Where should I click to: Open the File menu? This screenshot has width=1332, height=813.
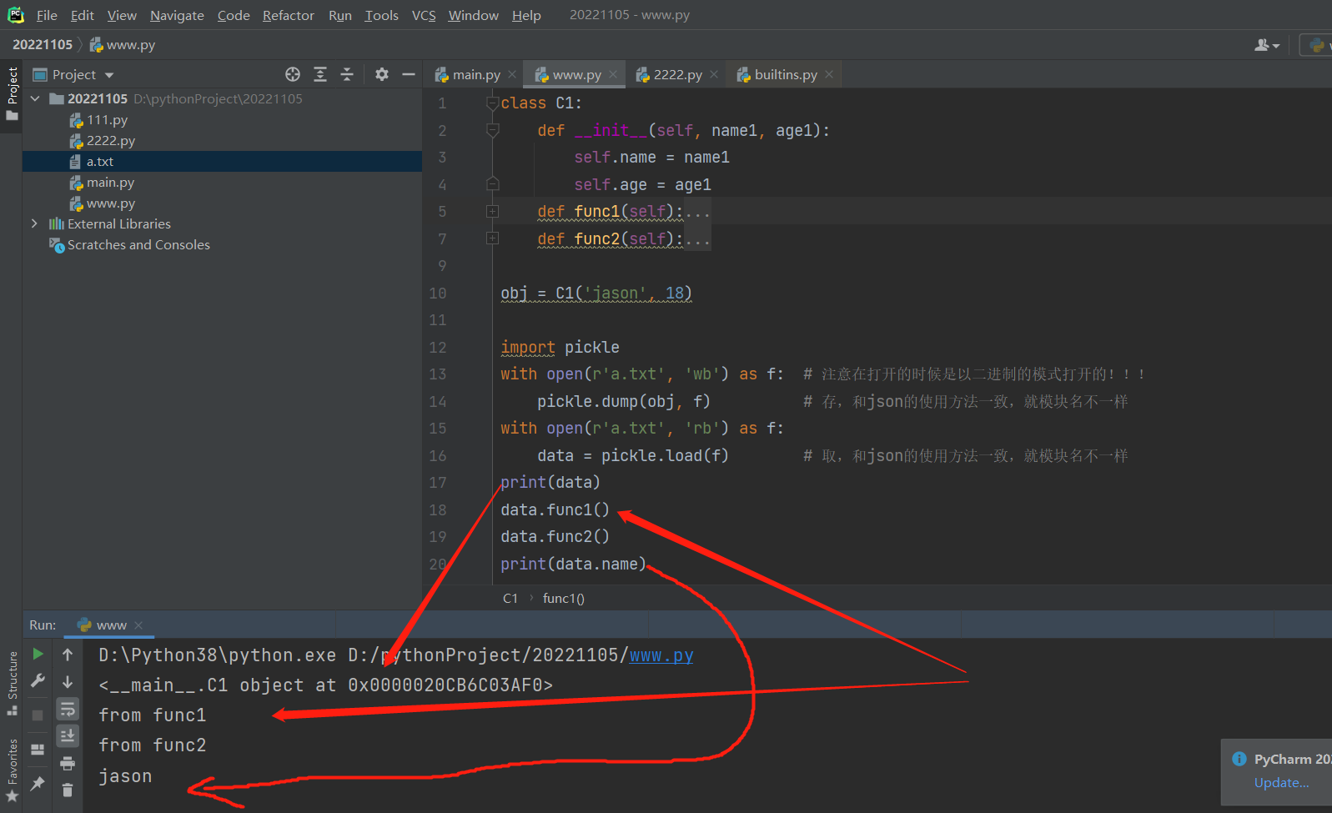pyautogui.click(x=47, y=15)
